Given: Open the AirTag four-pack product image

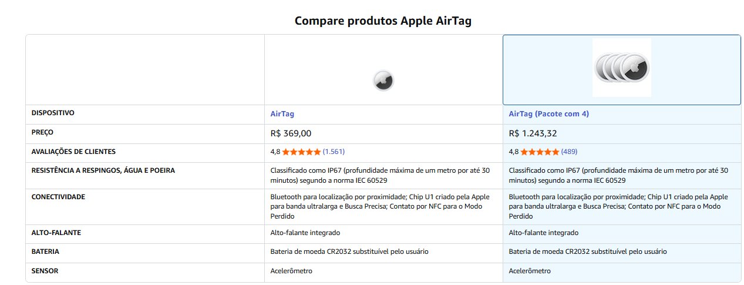Looking at the screenshot, I should pyautogui.click(x=621, y=68).
